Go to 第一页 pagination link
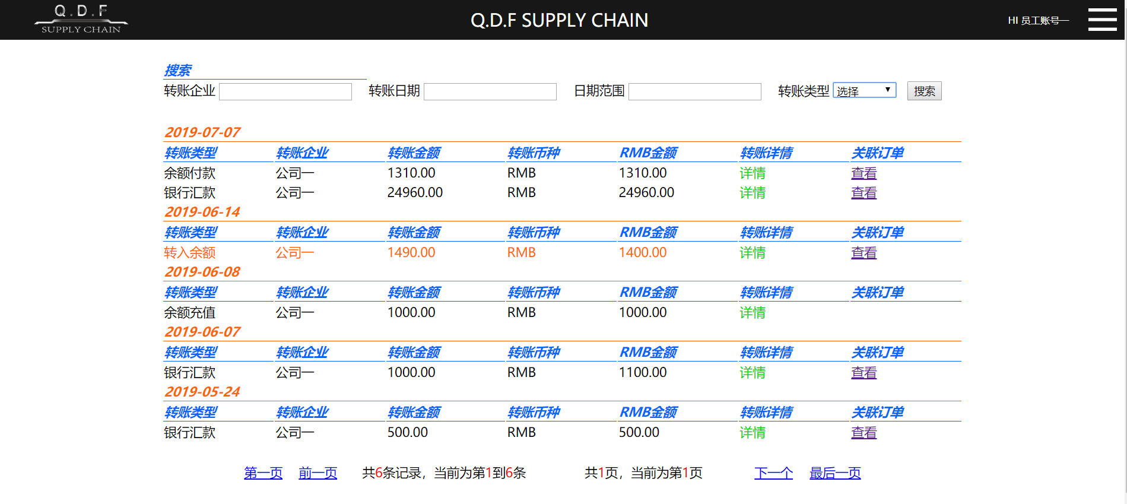Viewport: 1127px width, 504px height. pos(263,473)
